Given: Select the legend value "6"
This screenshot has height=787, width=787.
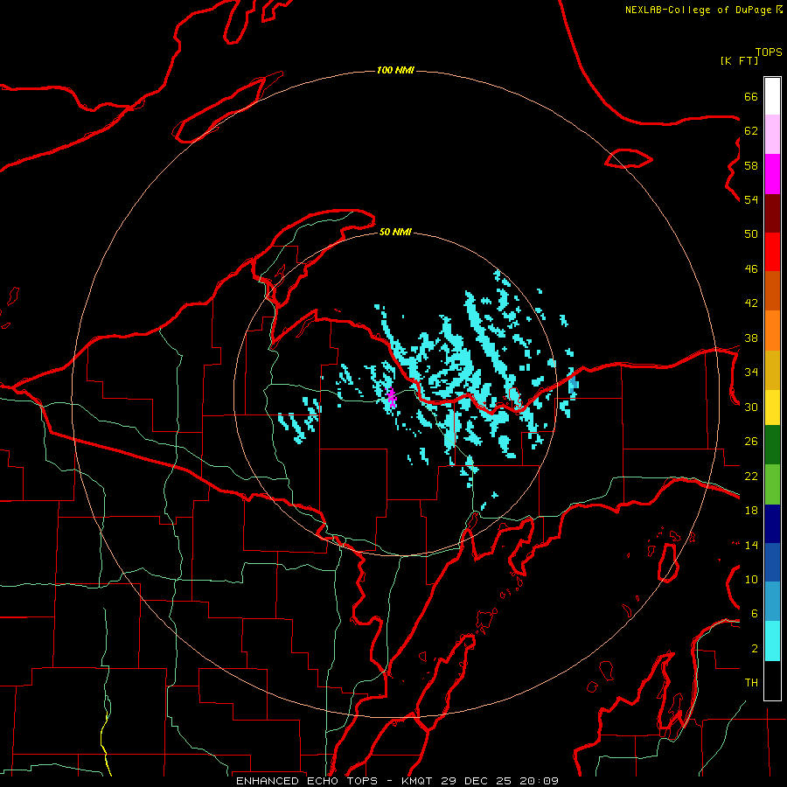Looking at the screenshot, I should coord(755,614).
